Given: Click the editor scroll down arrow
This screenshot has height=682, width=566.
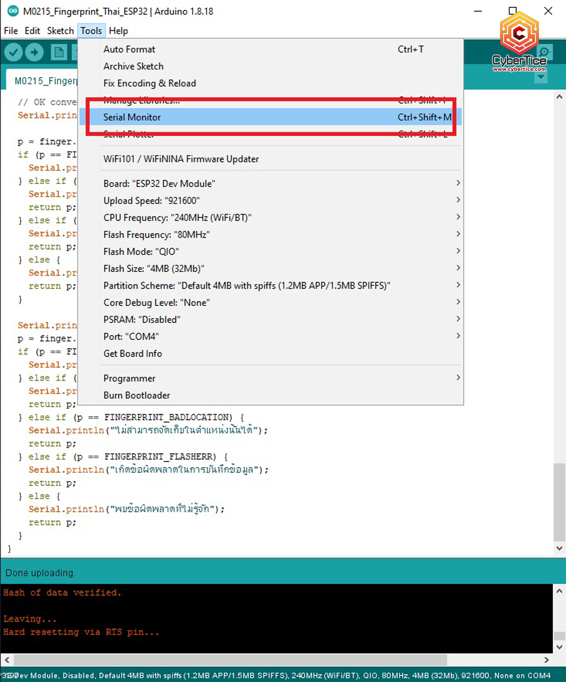Looking at the screenshot, I should point(559,548).
